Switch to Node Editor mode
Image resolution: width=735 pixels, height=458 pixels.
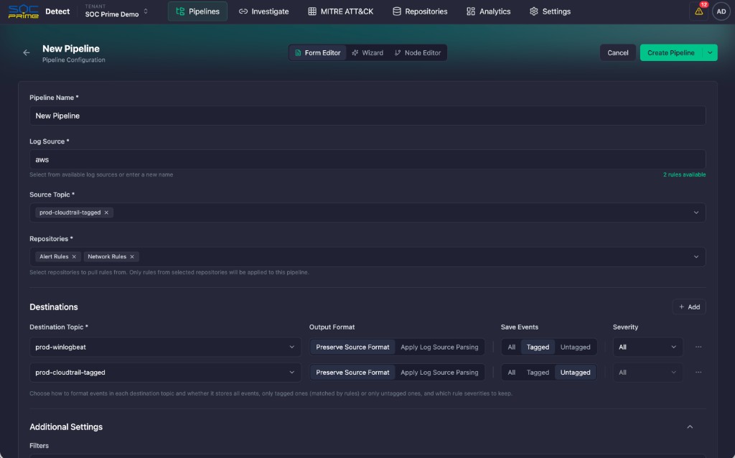click(418, 52)
